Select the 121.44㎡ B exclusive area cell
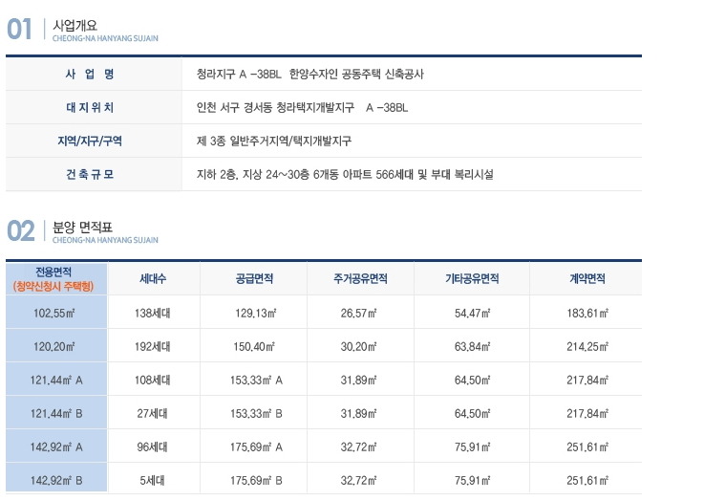The width and height of the screenshot is (704, 501). point(56,413)
